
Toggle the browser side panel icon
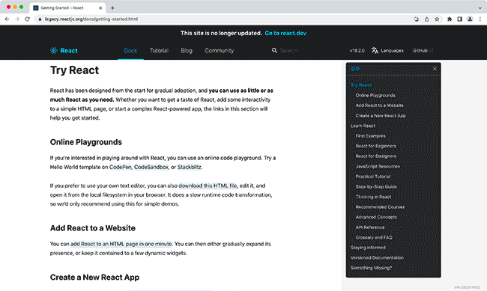pyautogui.click(x=460, y=19)
